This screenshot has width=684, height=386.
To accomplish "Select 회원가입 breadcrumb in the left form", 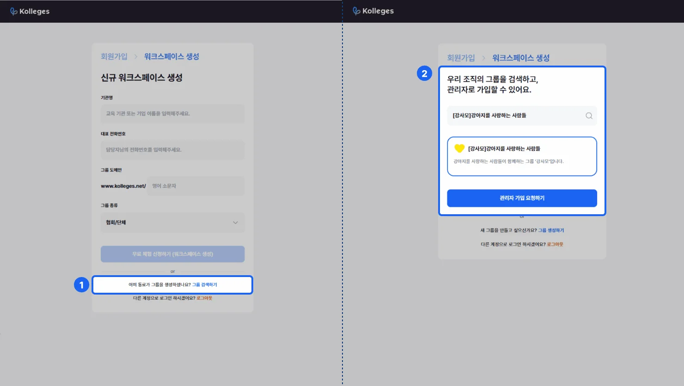I will point(114,56).
